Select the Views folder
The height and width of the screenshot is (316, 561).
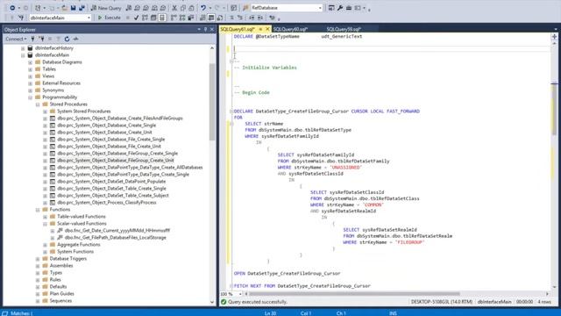(x=48, y=76)
